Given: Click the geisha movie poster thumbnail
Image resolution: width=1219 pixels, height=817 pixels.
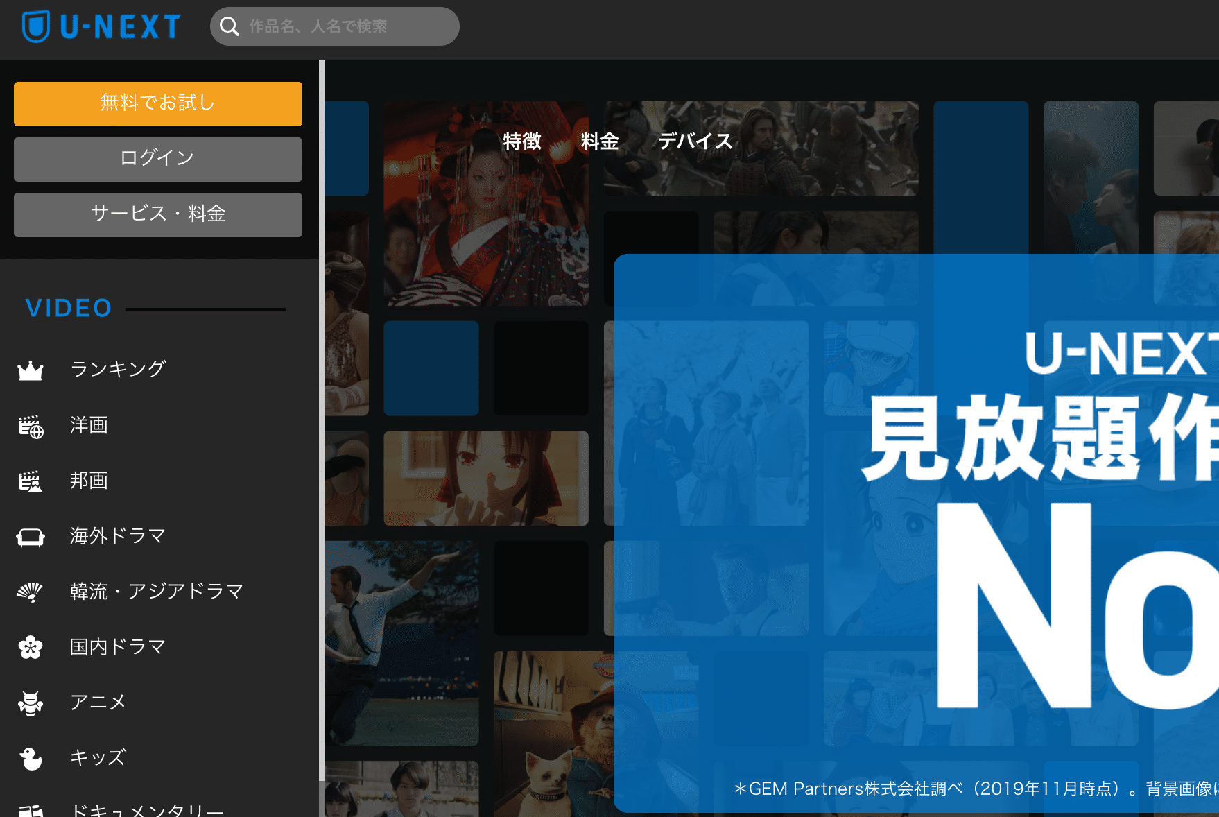Looking at the screenshot, I should (486, 203).
